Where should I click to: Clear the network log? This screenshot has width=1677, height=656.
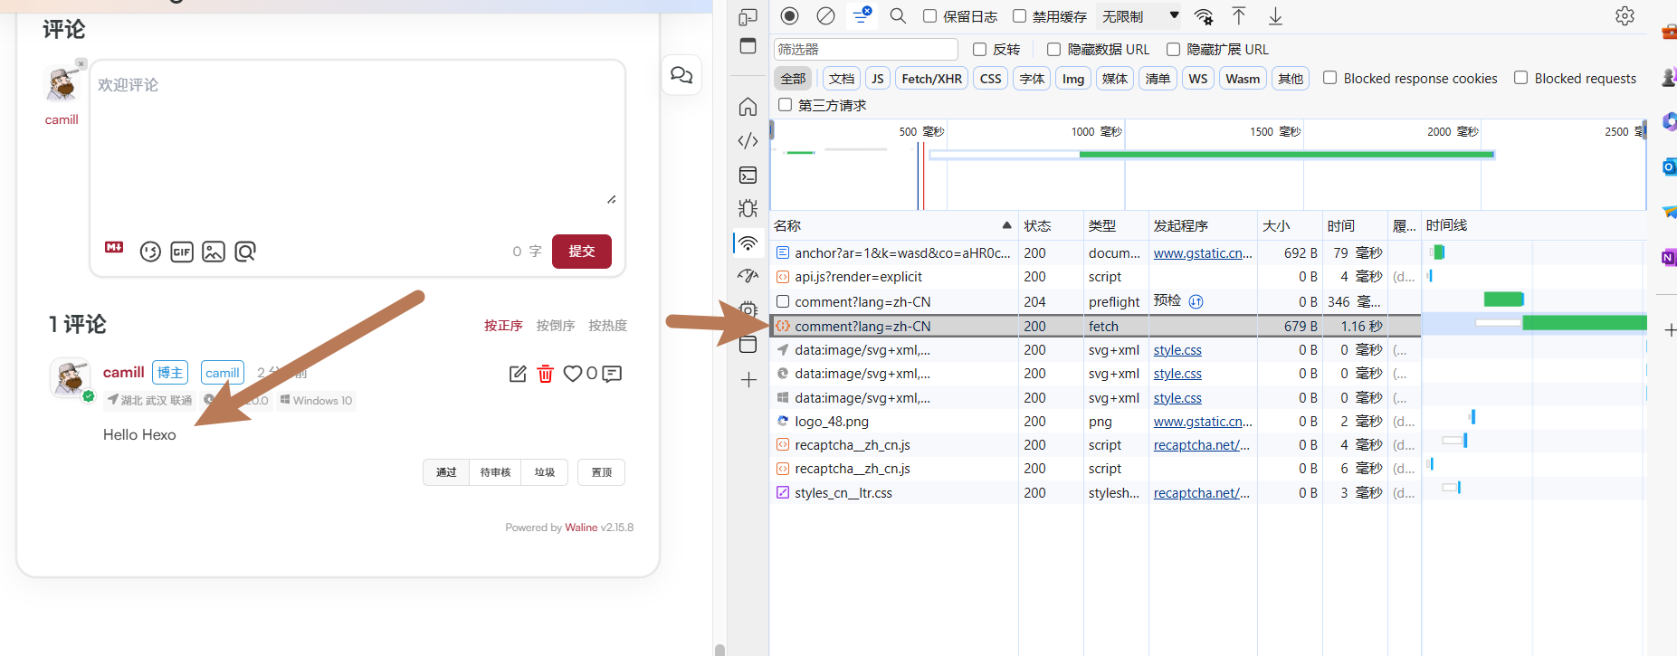pos(825,16)
